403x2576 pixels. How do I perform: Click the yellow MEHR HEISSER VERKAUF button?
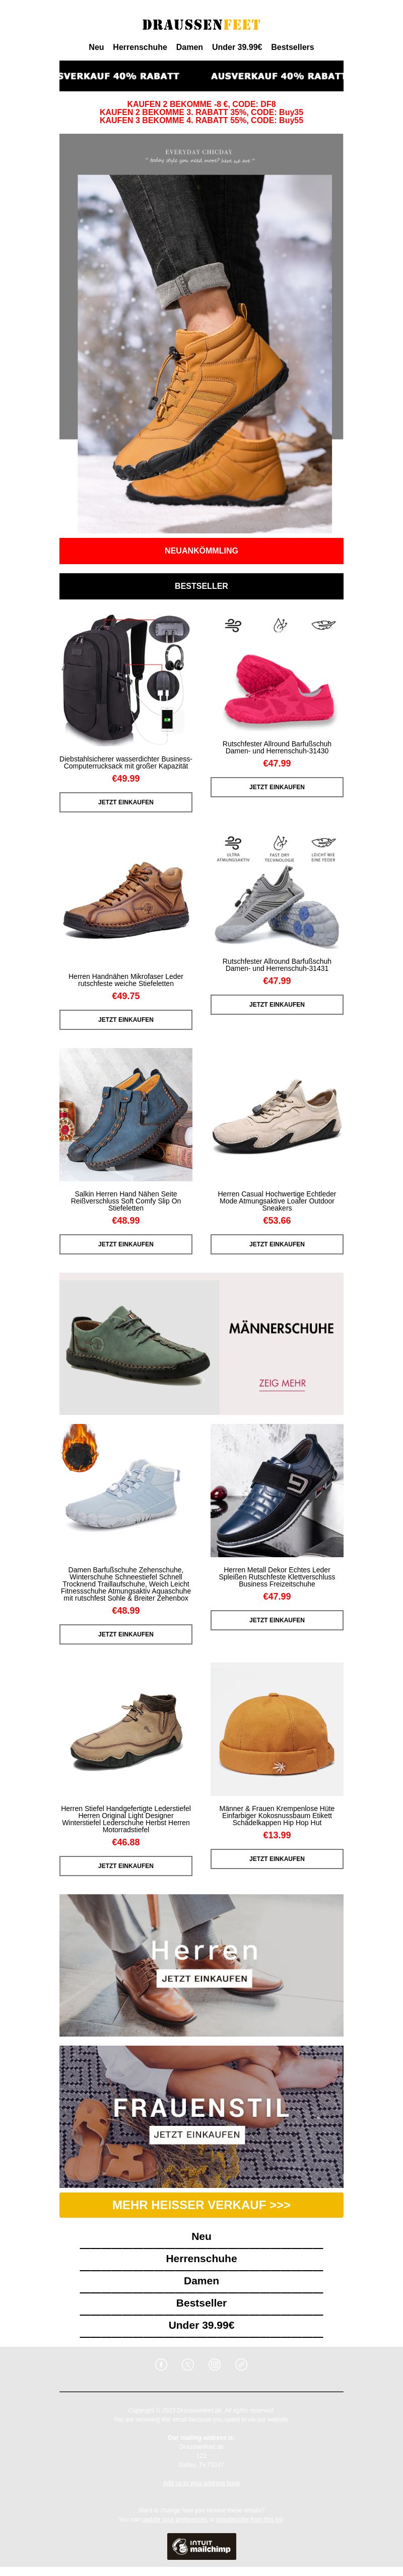pos(201,2205)
